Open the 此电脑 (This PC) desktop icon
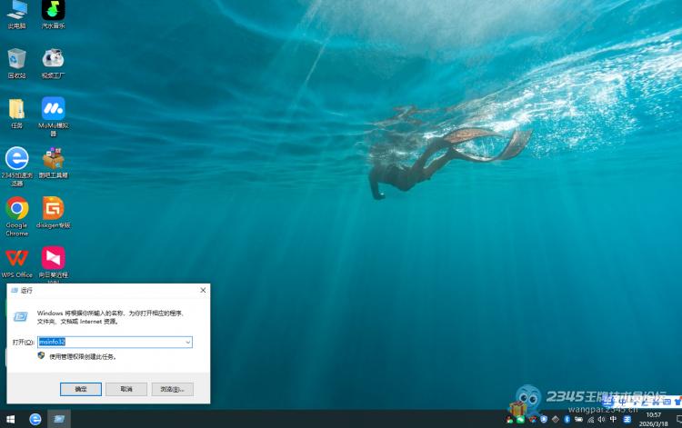The height and width of the screenshot is (428, 682). [16, 12]
